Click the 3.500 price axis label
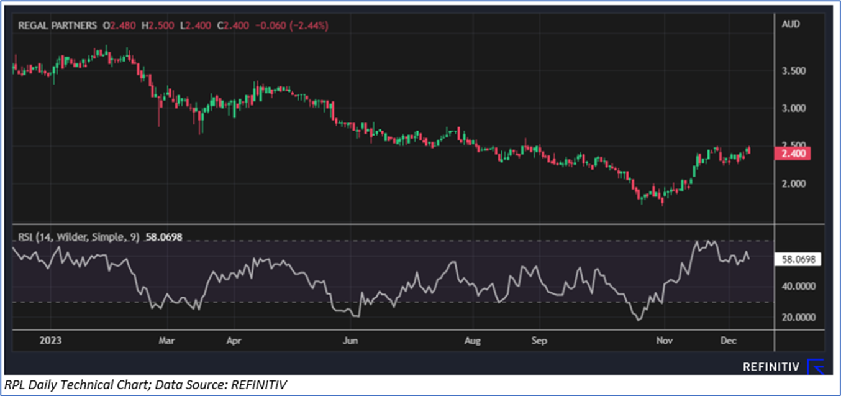Image resolution: width=841 pixels, height=396 pixels. 794,71
